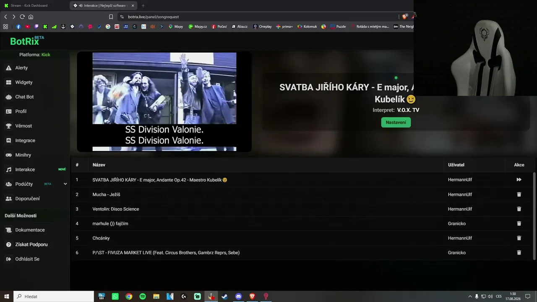537x302 pixels.
Task: Click the Věrnost trophy icon
Action: pyautogui.click(x=8, y=126)
